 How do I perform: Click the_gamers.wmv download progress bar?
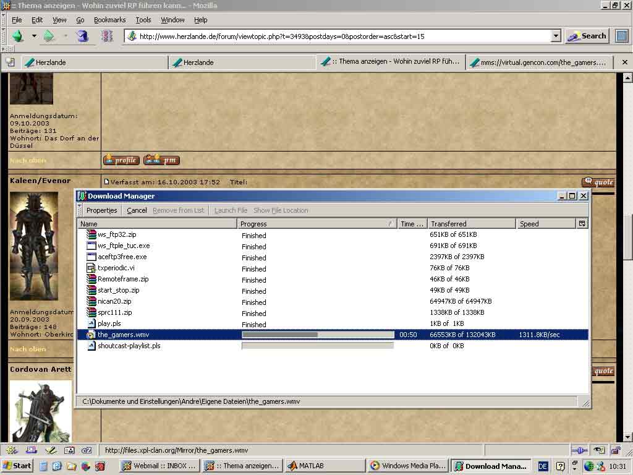317,335
